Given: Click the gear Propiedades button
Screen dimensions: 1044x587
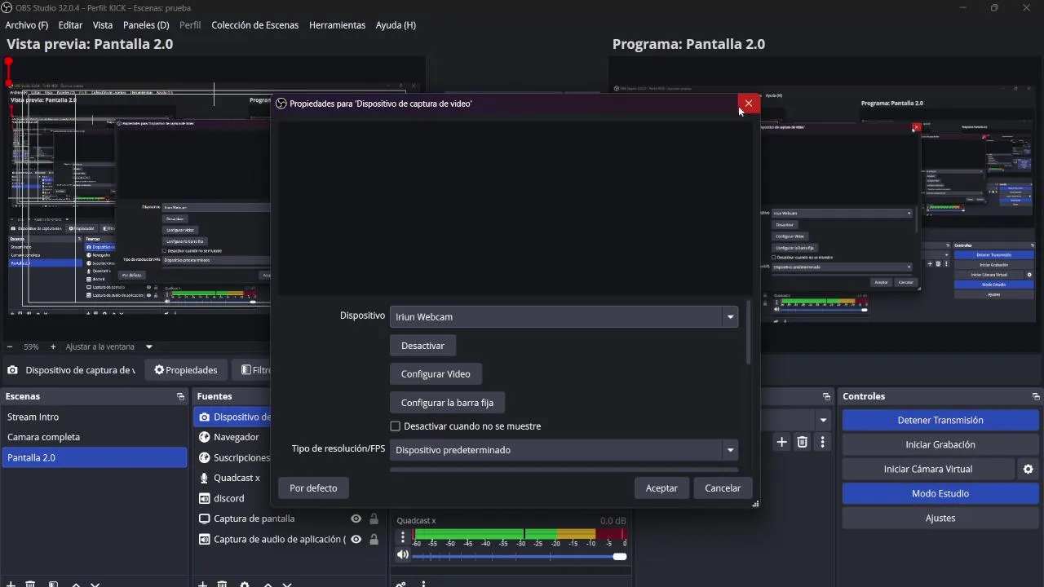Looking at the screenshot, I should [186, 370].
